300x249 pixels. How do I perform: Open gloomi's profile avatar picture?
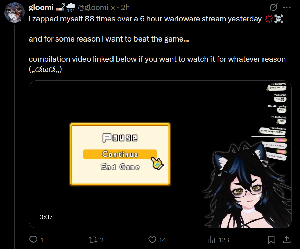pyautogui.click(x=15, y=12)
